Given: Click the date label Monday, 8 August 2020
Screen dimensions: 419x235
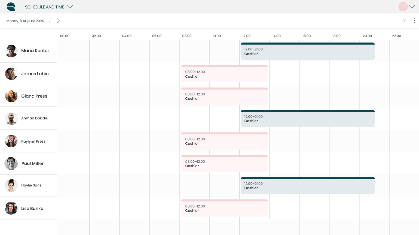Looking at the screenshot, I should pyautogui.click(x=25, y=20).
